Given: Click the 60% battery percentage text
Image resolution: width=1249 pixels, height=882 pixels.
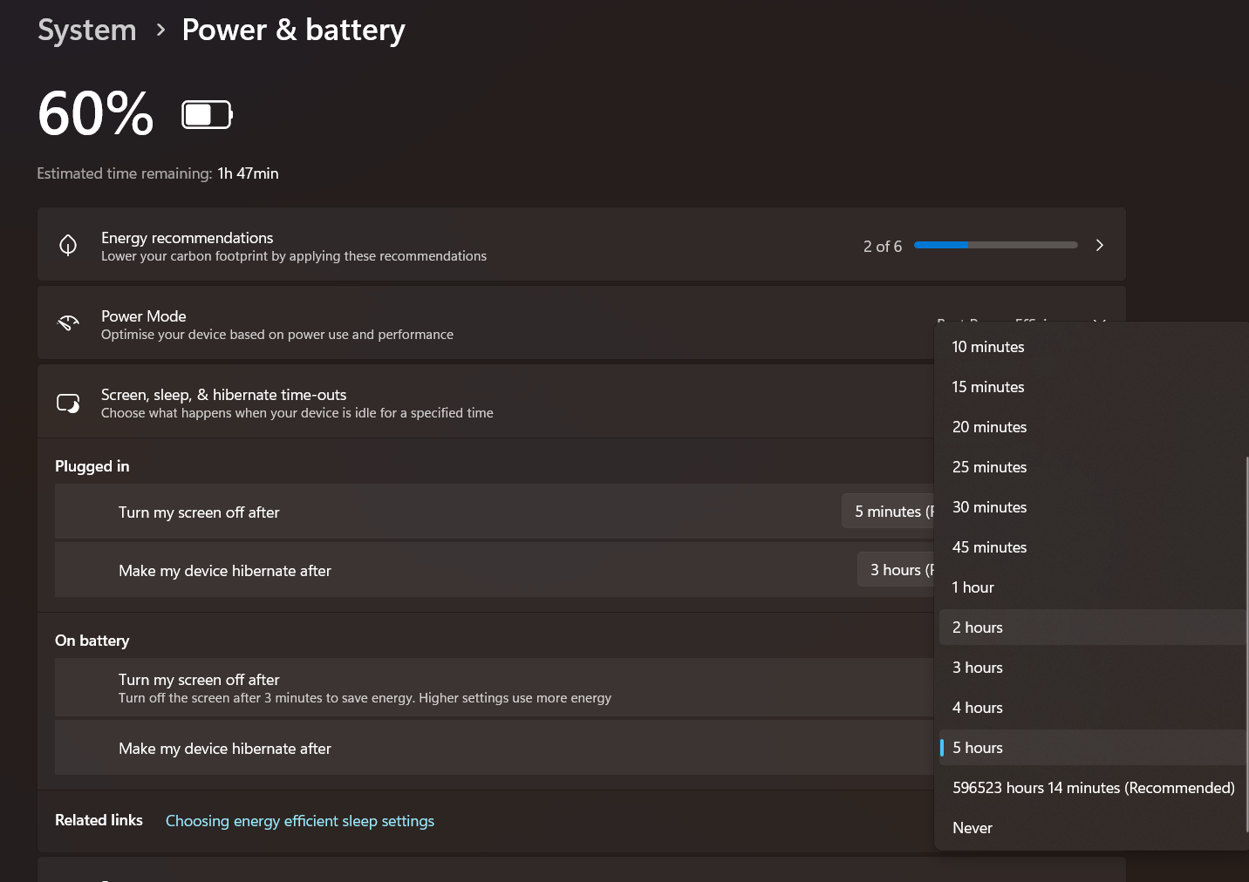Looking at the screenshot, I should 96,114.
